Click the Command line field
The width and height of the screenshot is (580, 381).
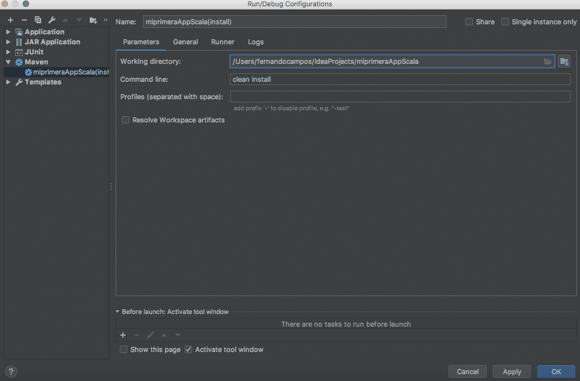400,79
